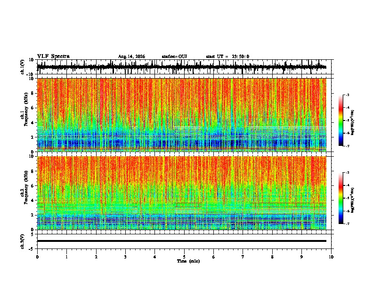Click time axis tick label "0"
The height and width of the screenshot is (288, 373).
point(37,257)
